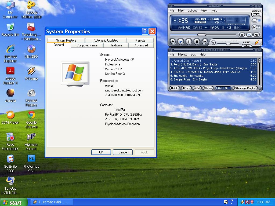The width and height of the screenshot is (275, 206).
Task: Open the Playlist Editor Sort menu
Action: 193,54
